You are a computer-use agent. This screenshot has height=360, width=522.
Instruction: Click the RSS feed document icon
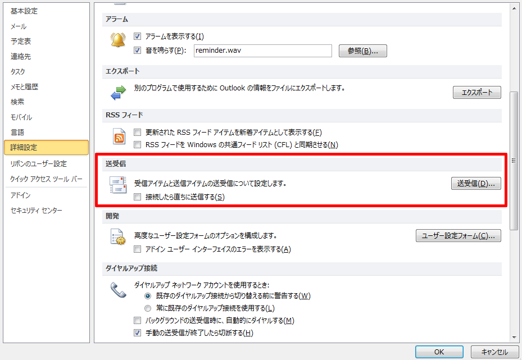pyautogui.click(x=119, y=136)
